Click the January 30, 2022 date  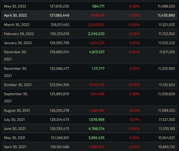18,43
